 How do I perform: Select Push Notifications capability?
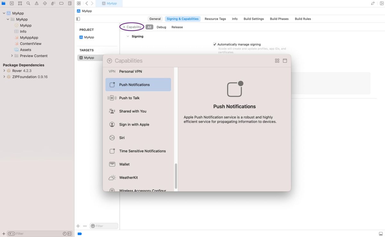(138, 85)
